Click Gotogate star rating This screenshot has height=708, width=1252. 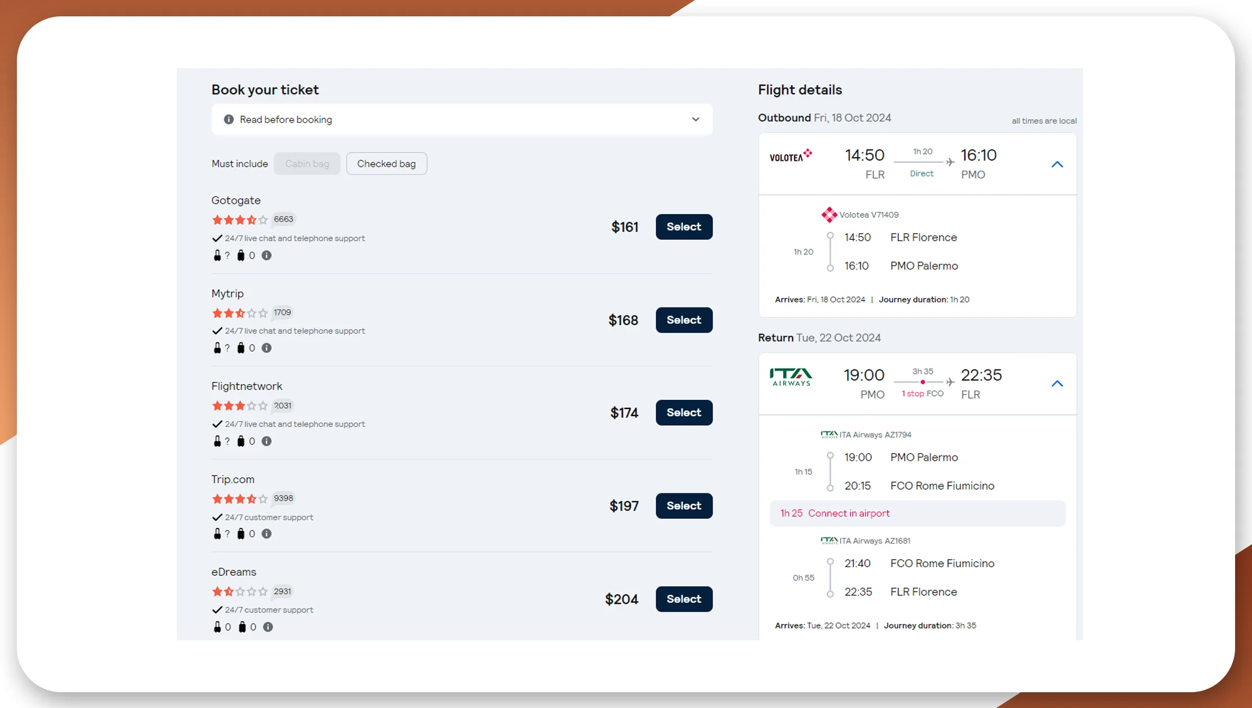[240, 220]
